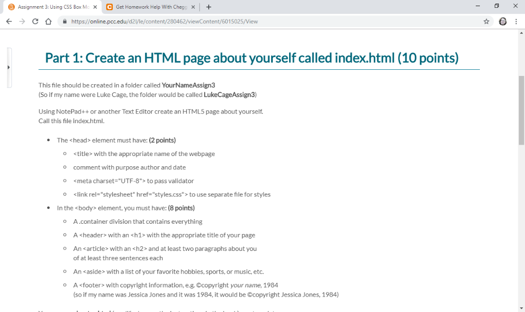
Task: Click the bold LukeCageAssign3 text
Action: point(229,94)
